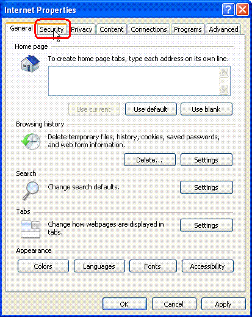
Task: Open the Content tab
Action: pos(112,29)
